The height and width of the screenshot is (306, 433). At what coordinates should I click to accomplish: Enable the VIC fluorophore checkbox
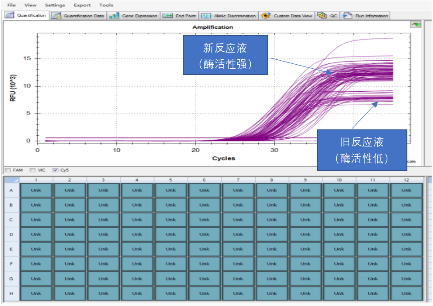(x=32, y=170)
